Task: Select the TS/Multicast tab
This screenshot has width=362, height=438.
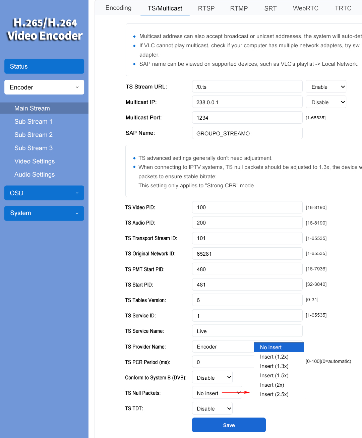Action: [165, 8]
